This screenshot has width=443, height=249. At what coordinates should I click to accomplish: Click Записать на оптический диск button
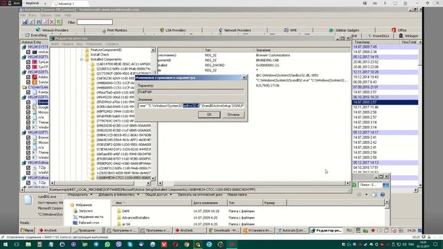click(200, 195)
